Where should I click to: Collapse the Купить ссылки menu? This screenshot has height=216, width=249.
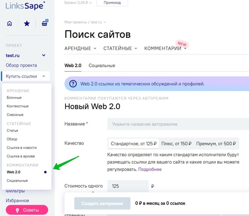pos(25,76)
